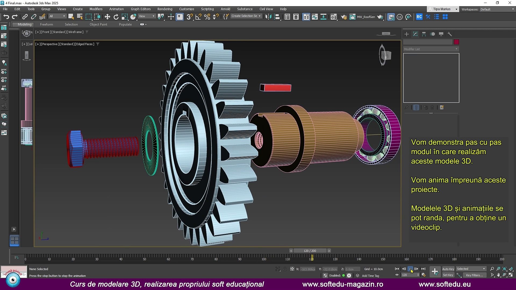This screenshot has width=516, height=290.
Task: Open the key filter Selected dropdown
Action: click(x=471, y=269)
